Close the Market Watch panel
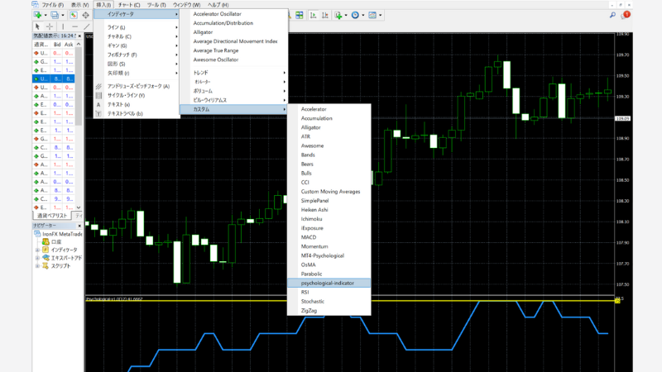This screenshot has height=372, width=662. tap(79, 36)
